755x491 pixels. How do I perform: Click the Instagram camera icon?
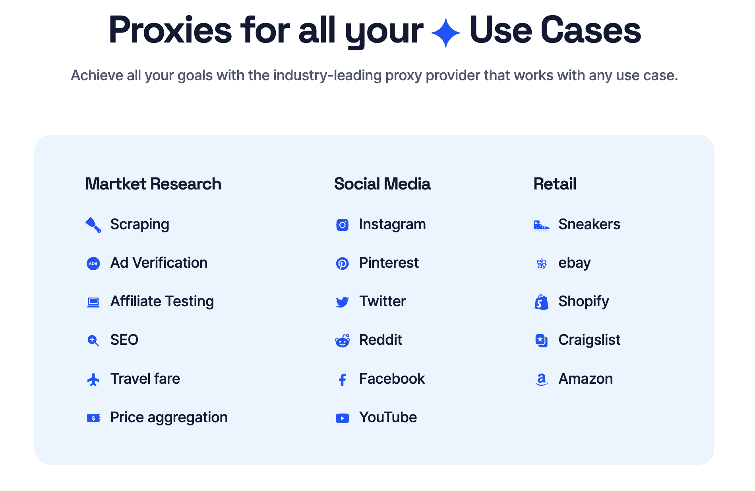342,225
